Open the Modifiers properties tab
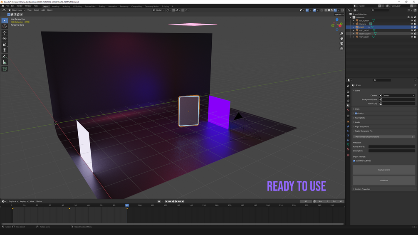418x235 pixels. pos(348,126)
